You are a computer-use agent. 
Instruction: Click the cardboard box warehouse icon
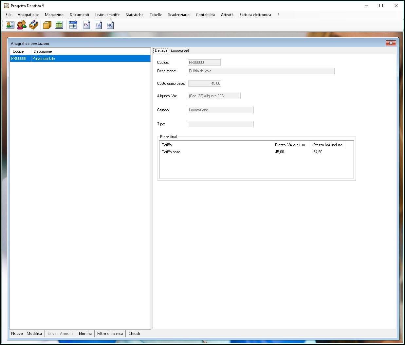pyautogui.click(x=47, y=25)
